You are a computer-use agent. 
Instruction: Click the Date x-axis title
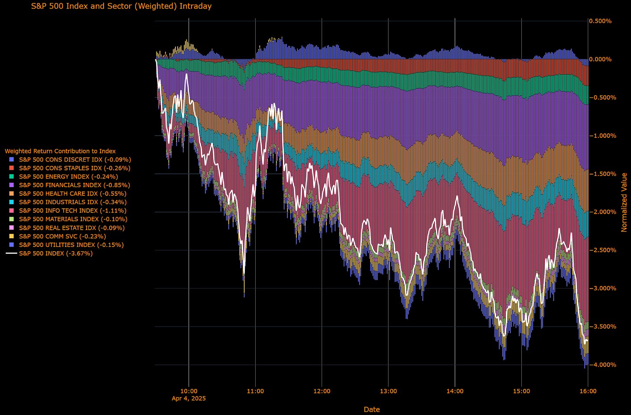click(372, 409)
